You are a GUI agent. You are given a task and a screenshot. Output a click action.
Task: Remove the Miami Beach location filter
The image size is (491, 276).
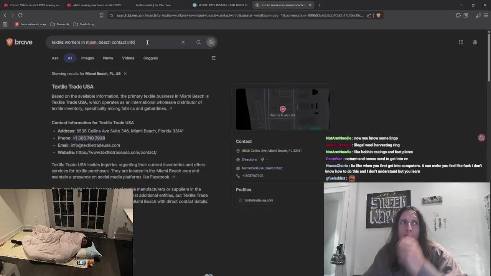pos(125,74)
